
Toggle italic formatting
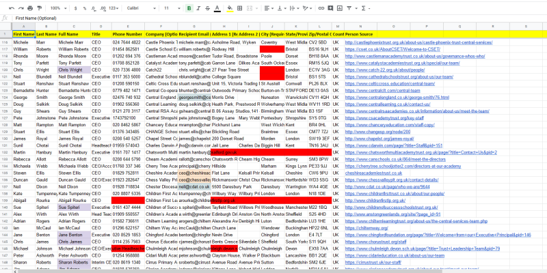pyautogui.click(x=198, y=8)
